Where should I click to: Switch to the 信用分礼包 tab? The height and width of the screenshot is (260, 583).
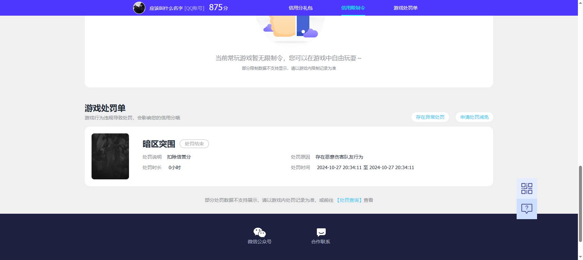click(301, 8)
